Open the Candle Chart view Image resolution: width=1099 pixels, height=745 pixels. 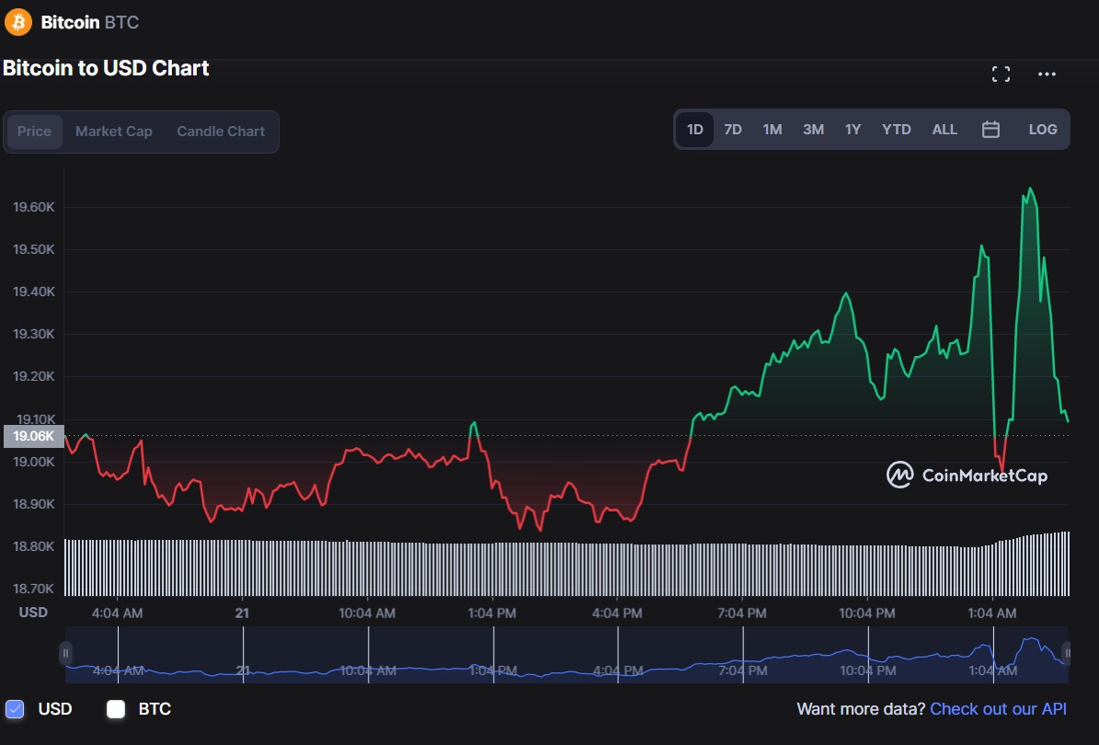point(220,132)
